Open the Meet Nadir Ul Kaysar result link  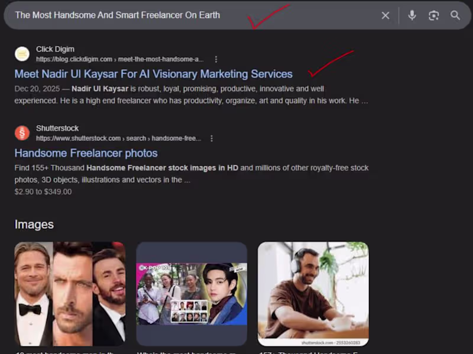[x=154, y=74]
